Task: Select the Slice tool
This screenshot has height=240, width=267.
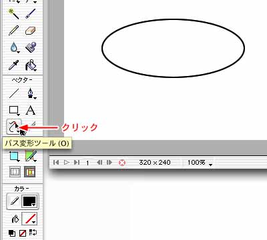Action: pos(31,156)
